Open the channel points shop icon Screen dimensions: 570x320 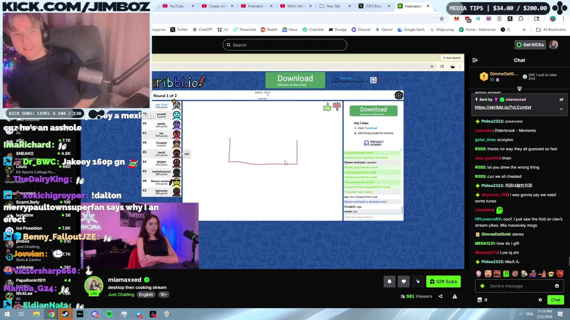point(480,300)
